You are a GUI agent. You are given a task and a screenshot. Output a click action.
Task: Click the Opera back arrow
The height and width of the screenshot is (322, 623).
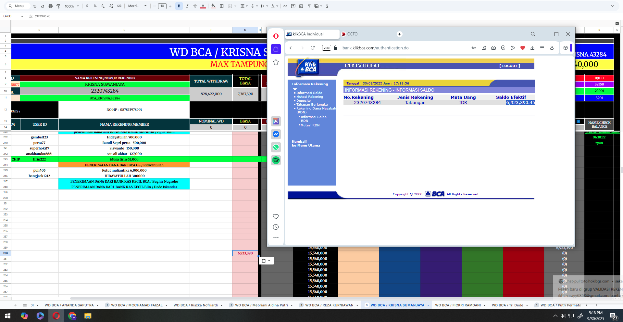click(x=291, y=48)
